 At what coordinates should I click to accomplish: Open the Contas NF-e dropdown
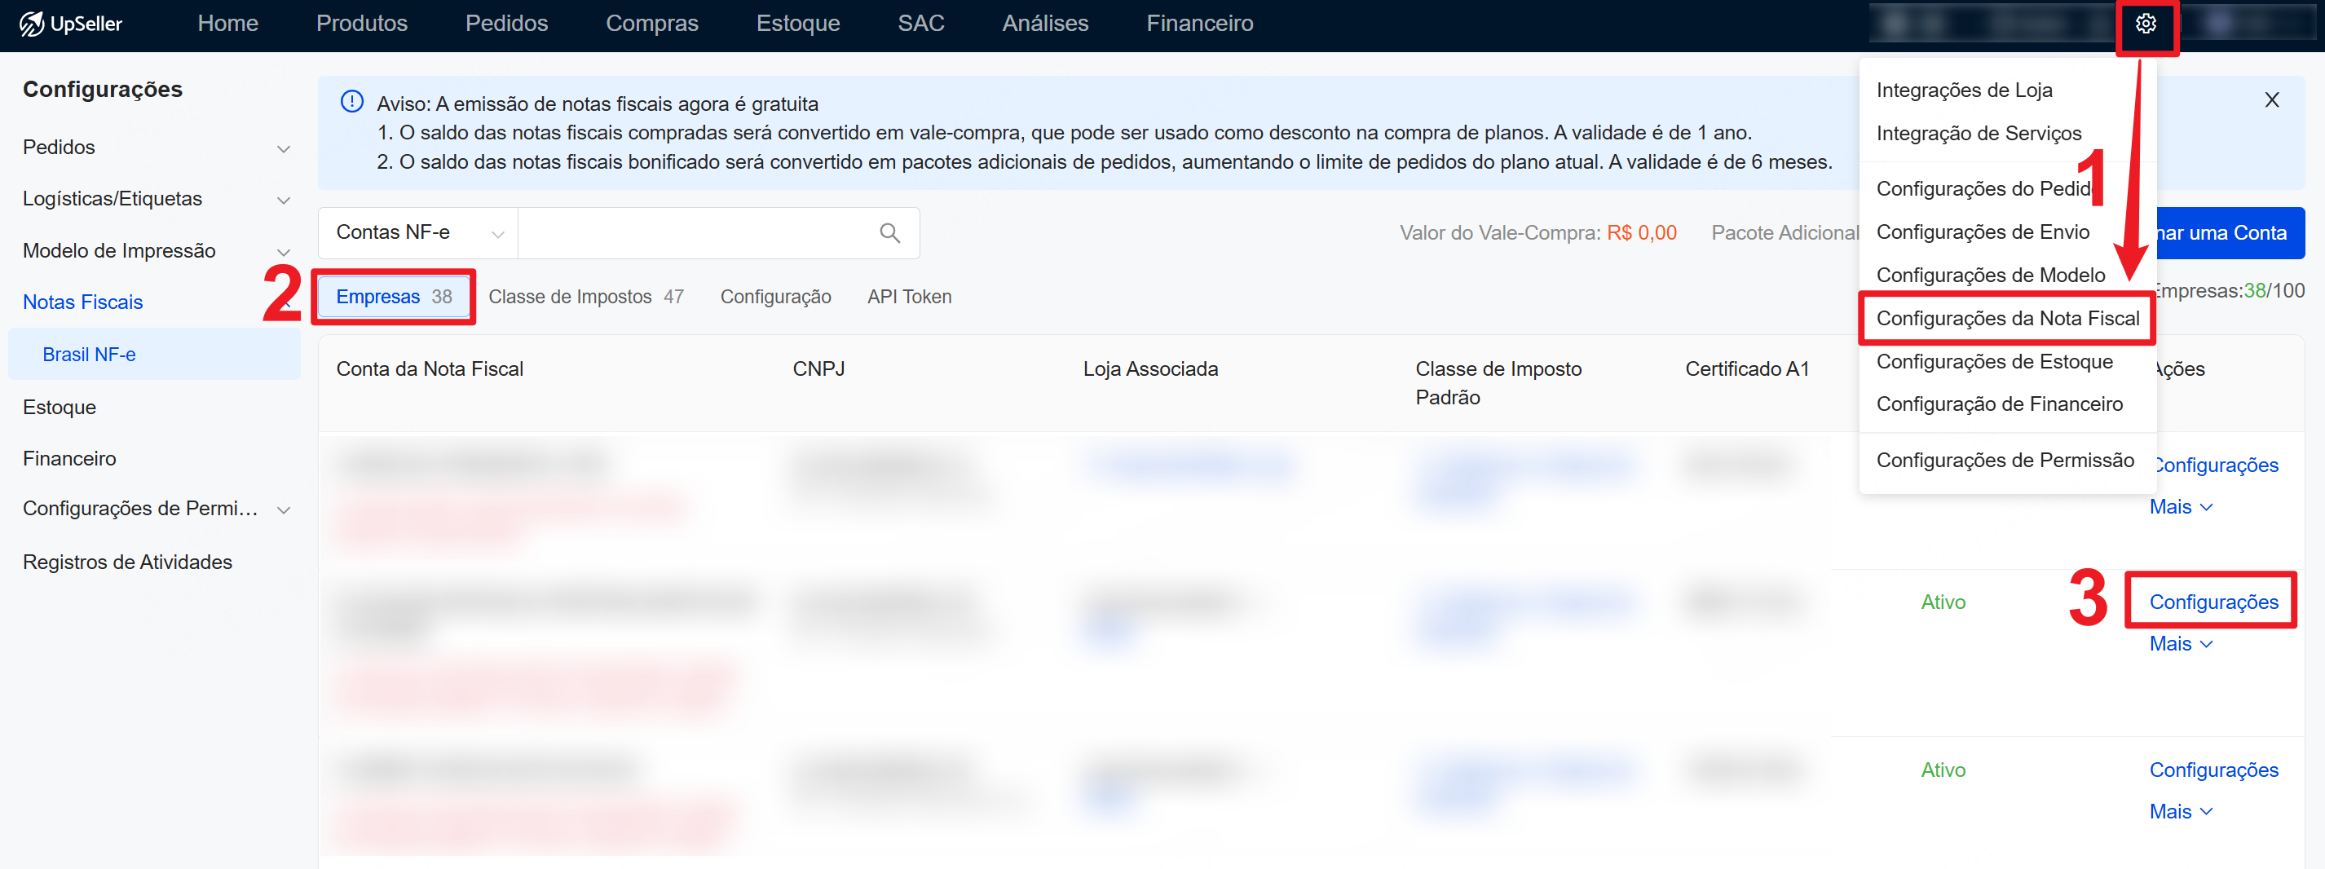[418, 233]
